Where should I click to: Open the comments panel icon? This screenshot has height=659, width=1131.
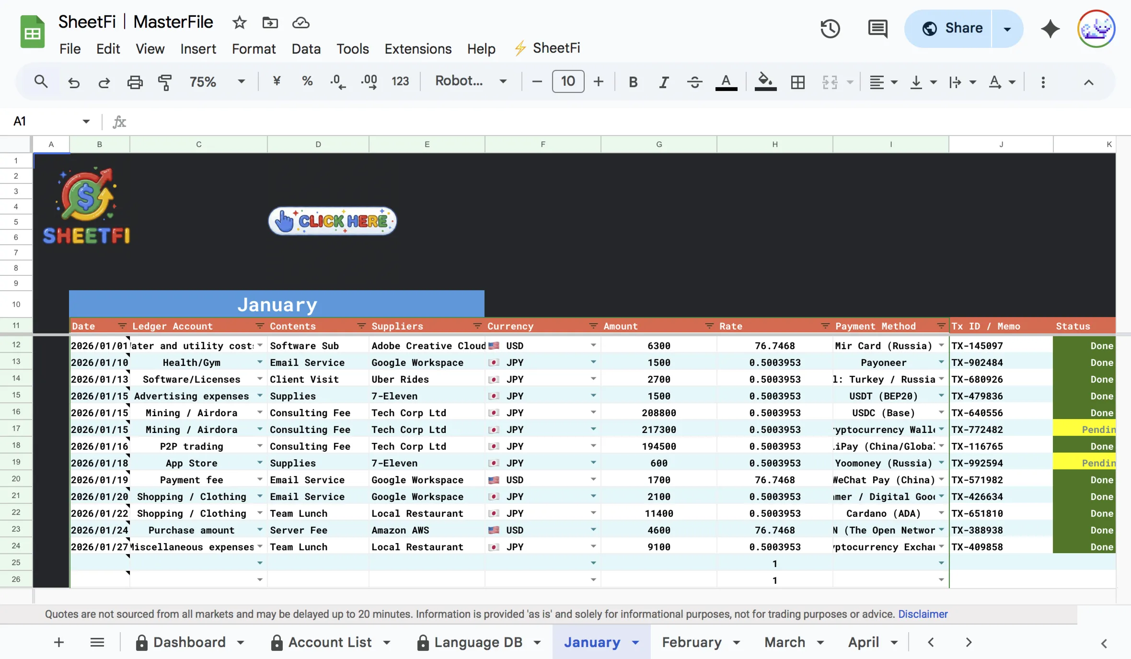coord(877,29)
